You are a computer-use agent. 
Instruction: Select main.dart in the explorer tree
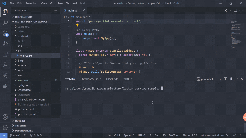26,56
